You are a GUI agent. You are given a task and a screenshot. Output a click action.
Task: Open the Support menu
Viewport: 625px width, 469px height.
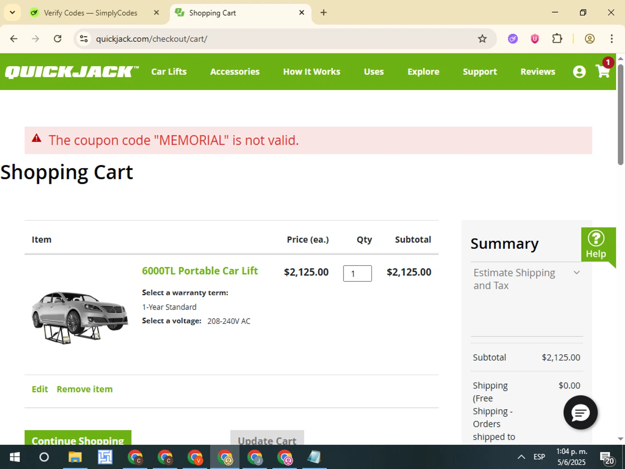[x=480, y=72]
